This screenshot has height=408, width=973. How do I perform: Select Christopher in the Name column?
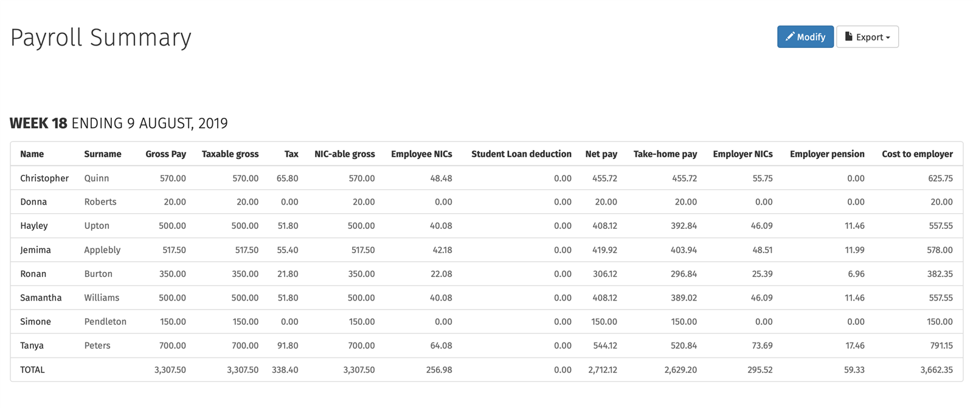coord(44,178)
